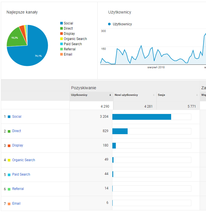Viewport: 206px width, 213px height.
Task: Click the orange Display legend swatch
Action: (x=61, y=34)
